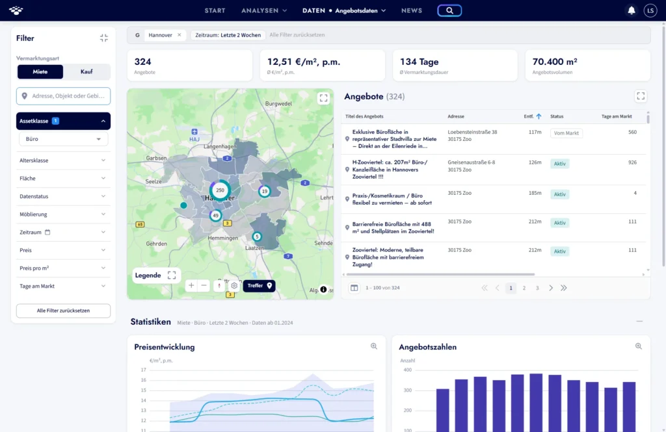Viewport: 666px width, 432px height.
Task: Focus the Adresse, Objekt oder Gebiet field
Action: click(63, 96)
